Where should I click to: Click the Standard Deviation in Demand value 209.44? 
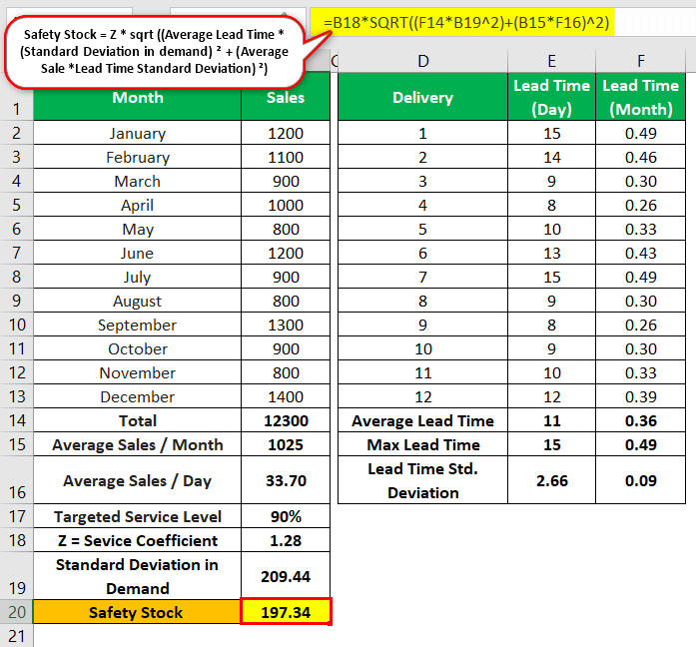click(286, 576)
